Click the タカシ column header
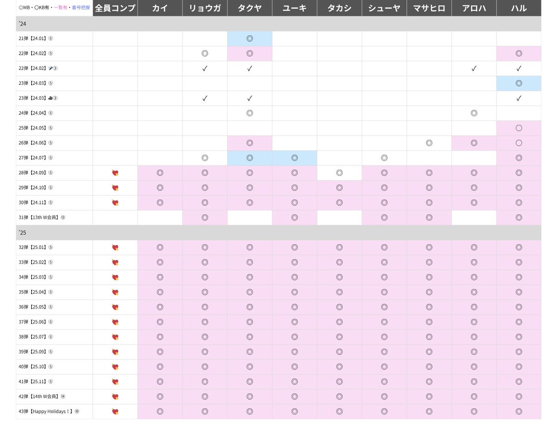The height and width of the screenshot is (434, 557). [339, 8]
